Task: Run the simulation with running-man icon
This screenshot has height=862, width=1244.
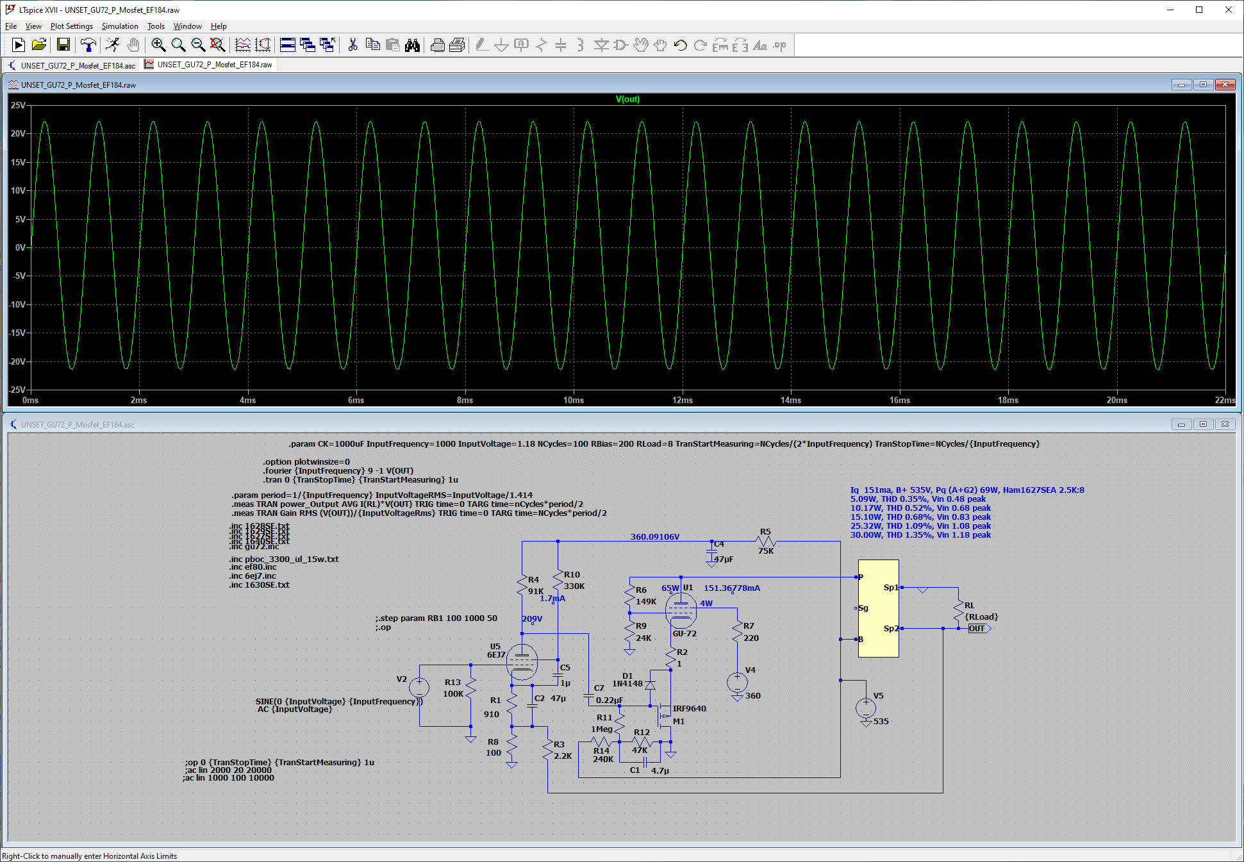Action: pyautogui.click(x=113, y=45)
